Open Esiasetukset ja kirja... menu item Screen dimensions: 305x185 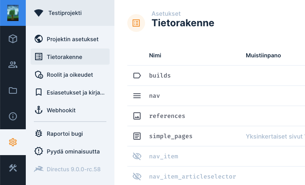(x=70, y=92)
